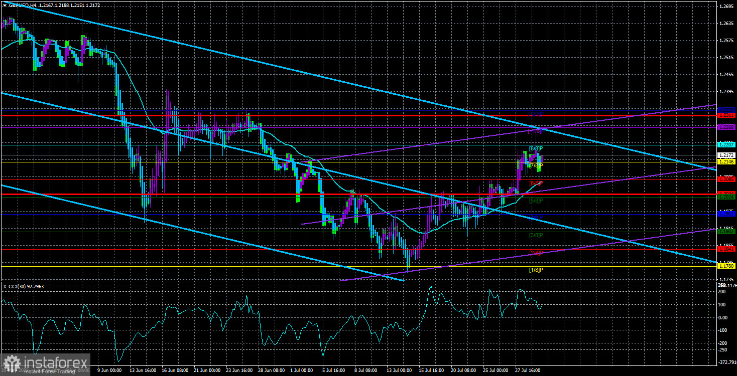Click the 1.2575 price scale value
Image resolution: width=737 pixels, height=376 pixels.
point(726,41)
